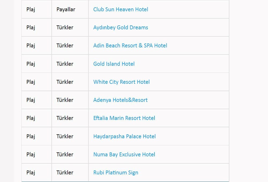Select the Gold Island Hotel link
268x182 pixels.
coord(114,64)
